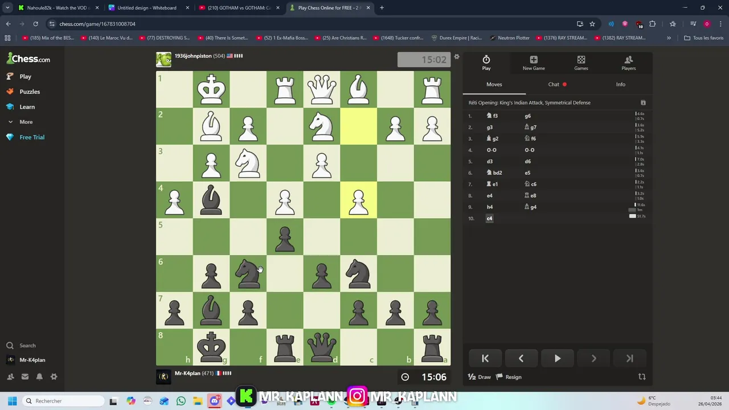The width and height of the screenshot is (729, 410).
Task: Offer a Draw
Action: (479, 377)
